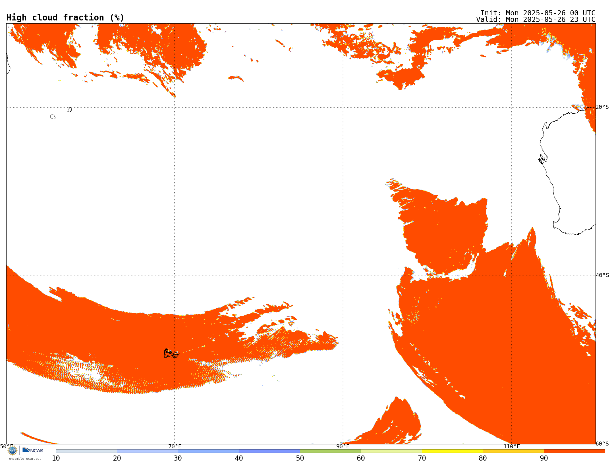Click Shark Bay on the Australian coastline
The image size is (614, 462).
pos(542,159)
